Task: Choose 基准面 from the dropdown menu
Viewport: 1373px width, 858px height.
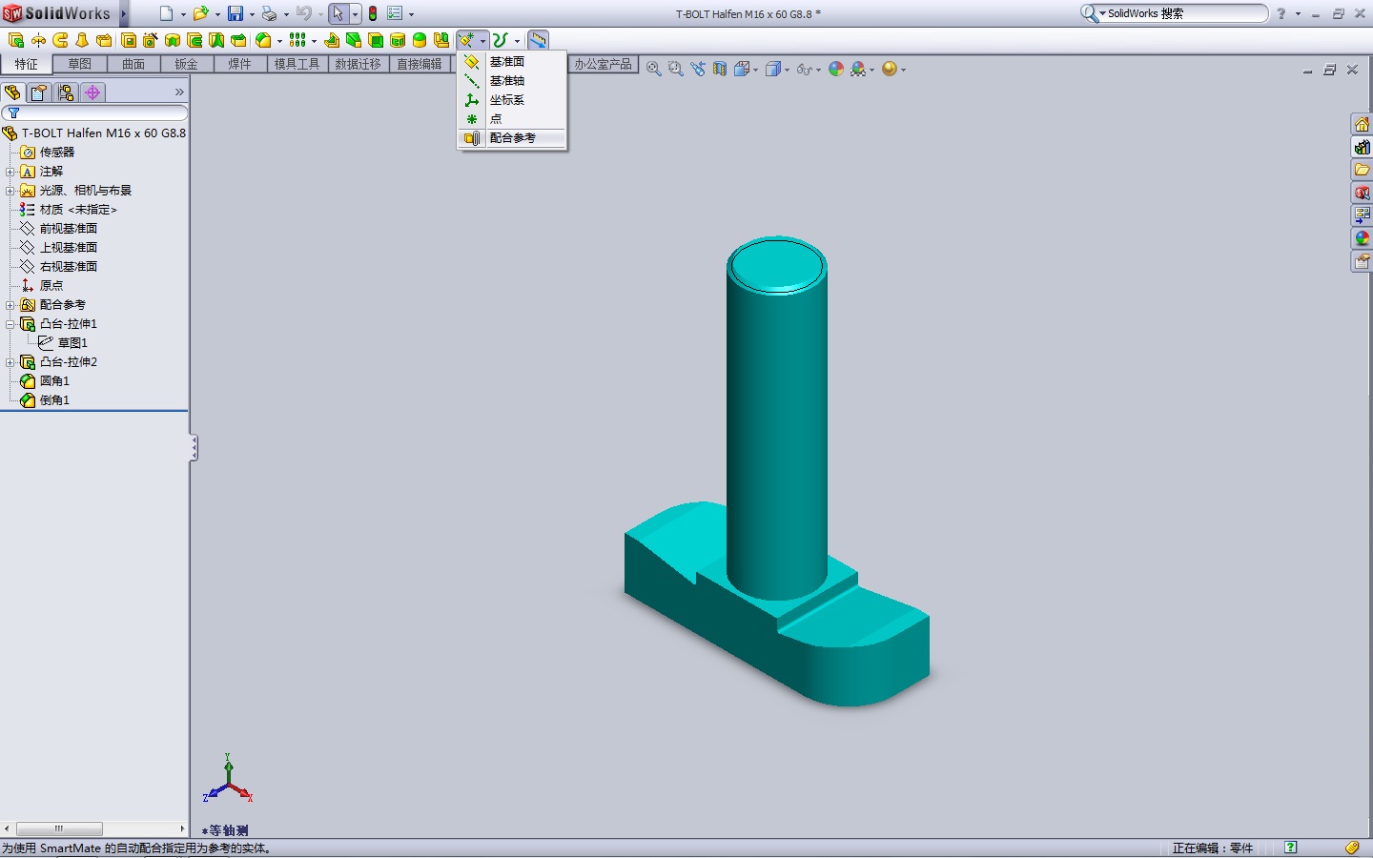Action: click(x=513, y=61)
